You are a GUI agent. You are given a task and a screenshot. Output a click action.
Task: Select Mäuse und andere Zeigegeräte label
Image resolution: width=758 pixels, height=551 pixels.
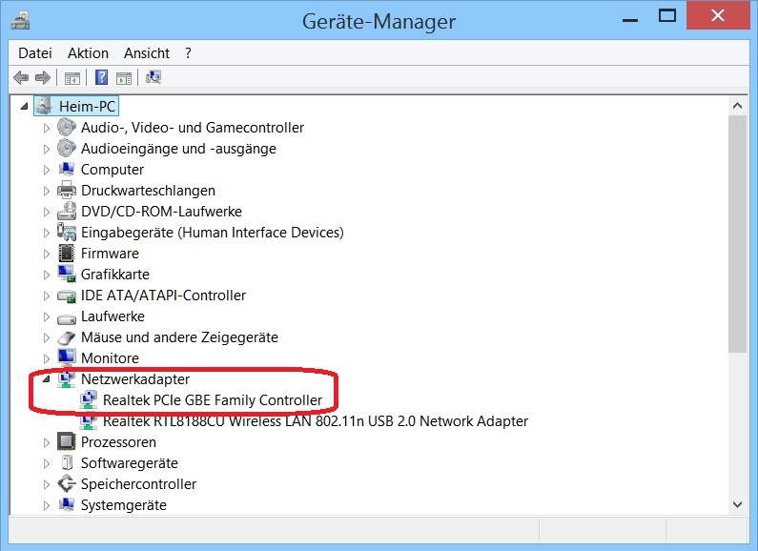click(x=179, y=337)
